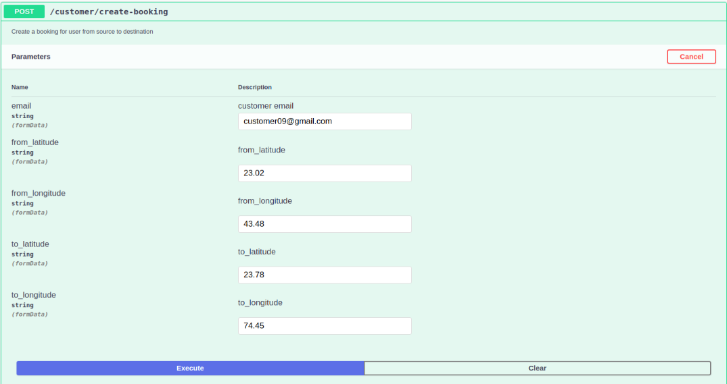727x384 pixels.
Task: Click the to_longitude parameter name
Action: click(x=34, y=295)
